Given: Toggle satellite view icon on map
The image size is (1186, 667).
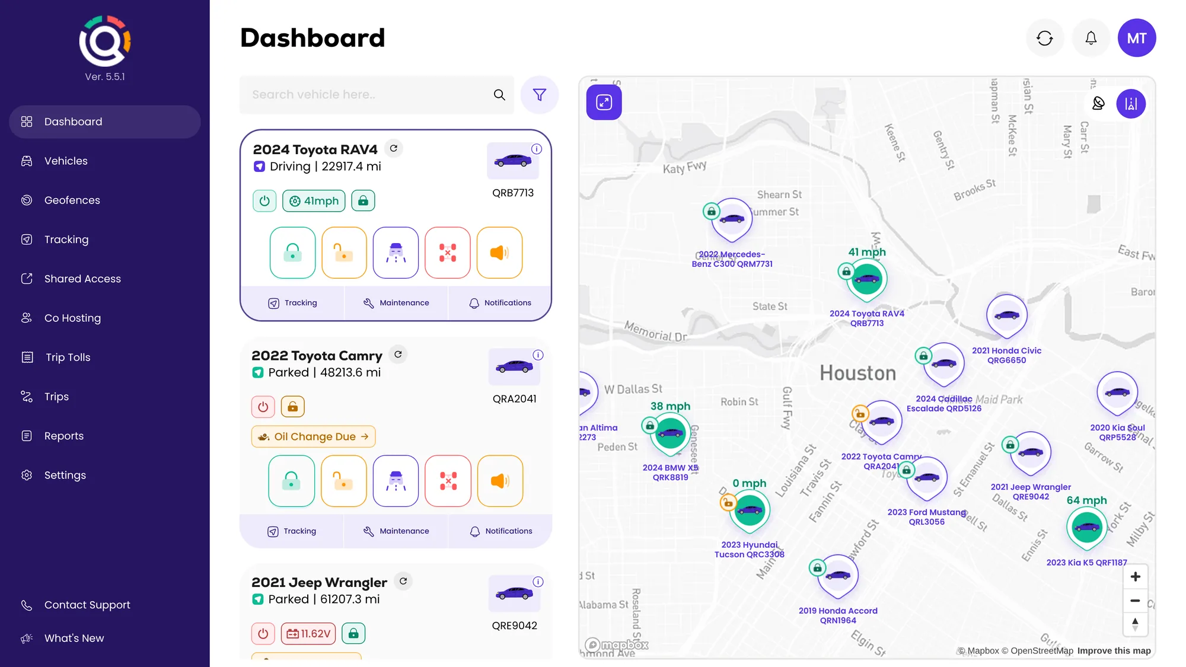Looking at the screenshot, I should [1098, 104].
